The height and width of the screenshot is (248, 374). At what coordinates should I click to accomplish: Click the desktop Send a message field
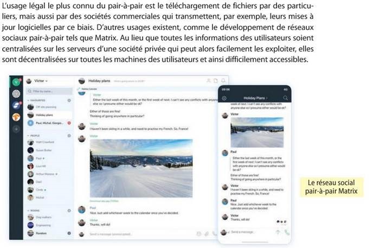141,234
